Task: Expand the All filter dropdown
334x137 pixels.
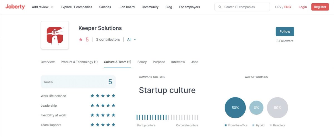Action: coord(132,40)
